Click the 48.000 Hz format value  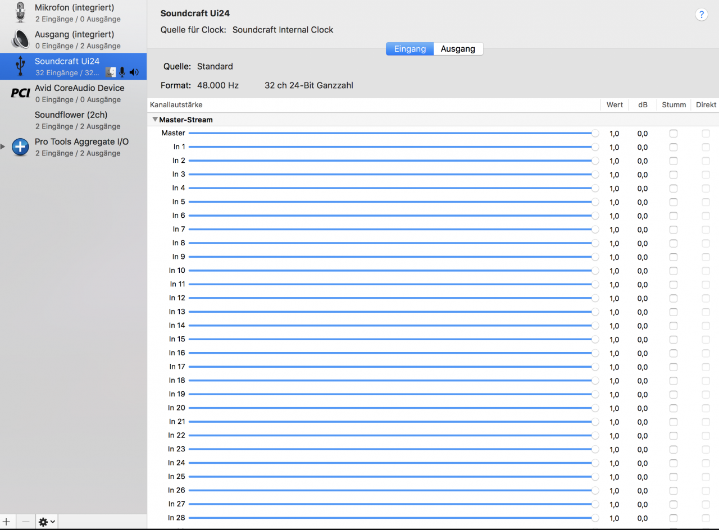point(218,85)
